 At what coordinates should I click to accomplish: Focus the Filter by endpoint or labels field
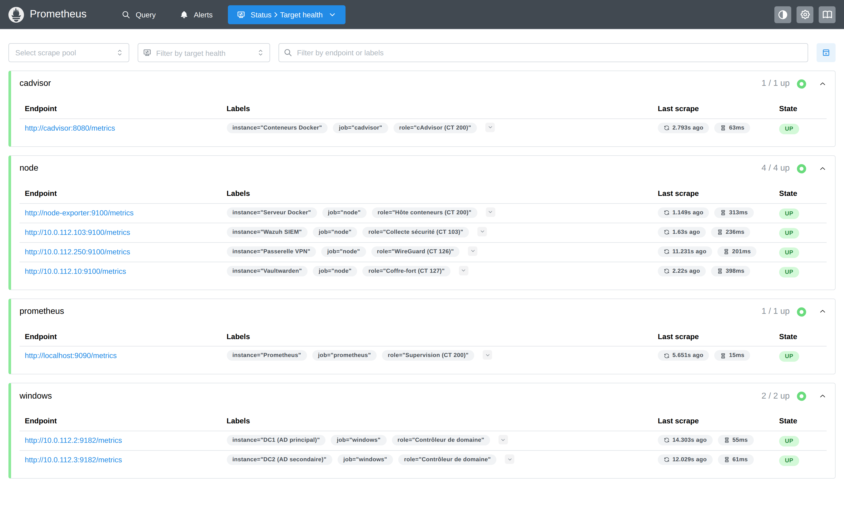coord(543,53)
